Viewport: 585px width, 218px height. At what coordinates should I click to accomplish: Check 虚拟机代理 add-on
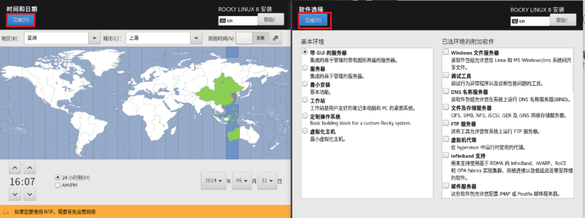(x=446, y=139)
